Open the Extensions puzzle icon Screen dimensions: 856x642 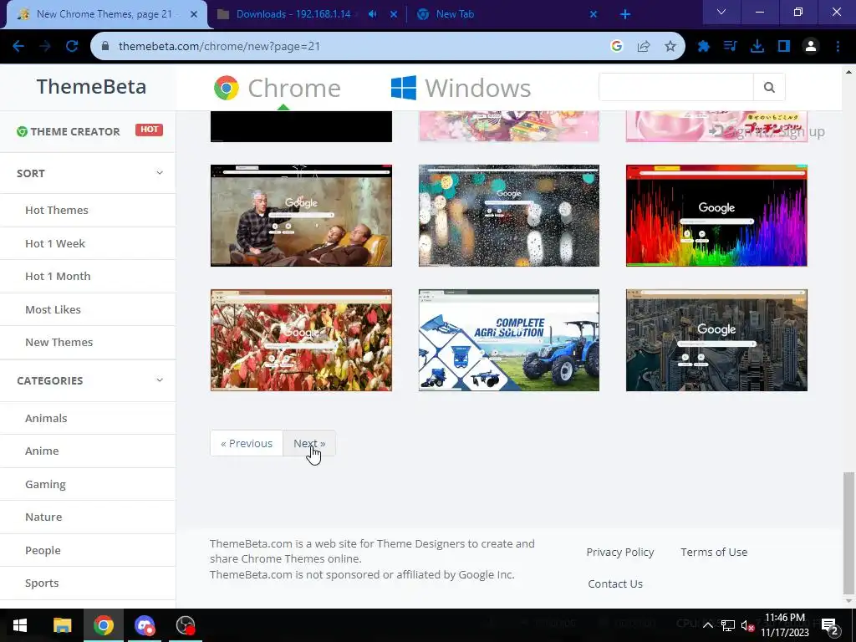point(703,47)
